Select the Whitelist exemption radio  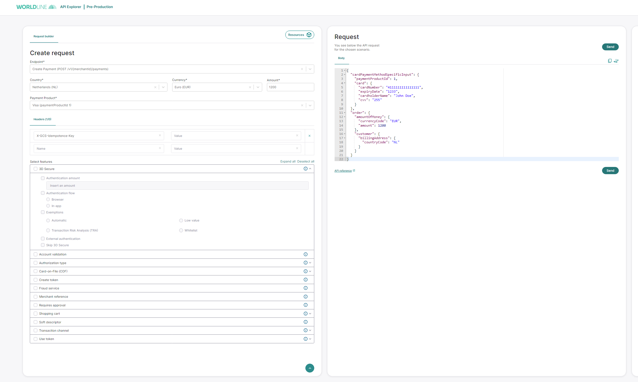(x=181, y=230)
